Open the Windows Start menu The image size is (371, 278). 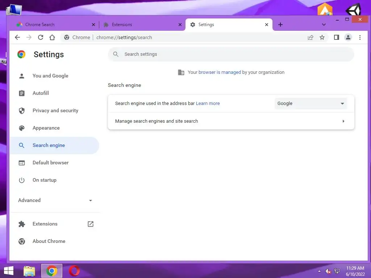pyautogui.click(x=9, y=271)
